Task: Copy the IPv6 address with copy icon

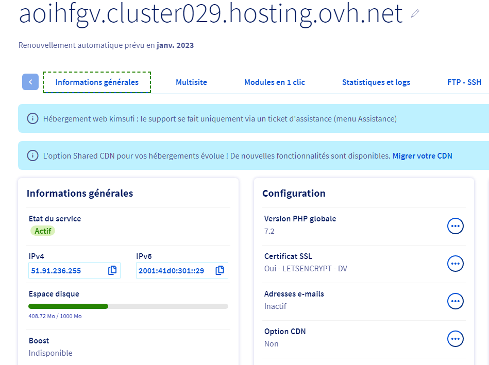Action: point(220,270)
